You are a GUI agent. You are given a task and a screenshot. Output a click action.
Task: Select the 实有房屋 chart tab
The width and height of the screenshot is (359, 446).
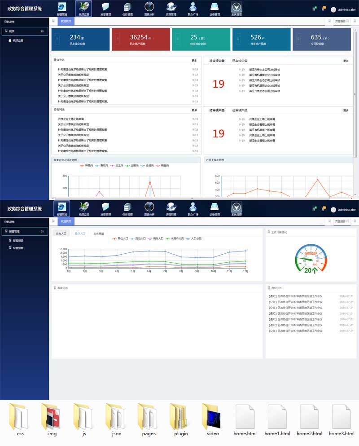(99, 233)
